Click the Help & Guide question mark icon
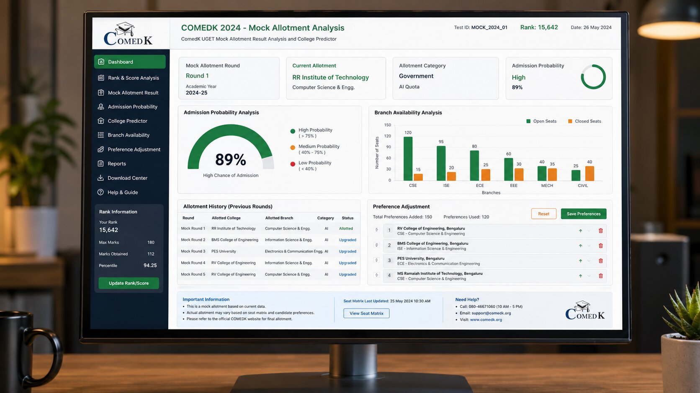700x393 pixels. 100,192
